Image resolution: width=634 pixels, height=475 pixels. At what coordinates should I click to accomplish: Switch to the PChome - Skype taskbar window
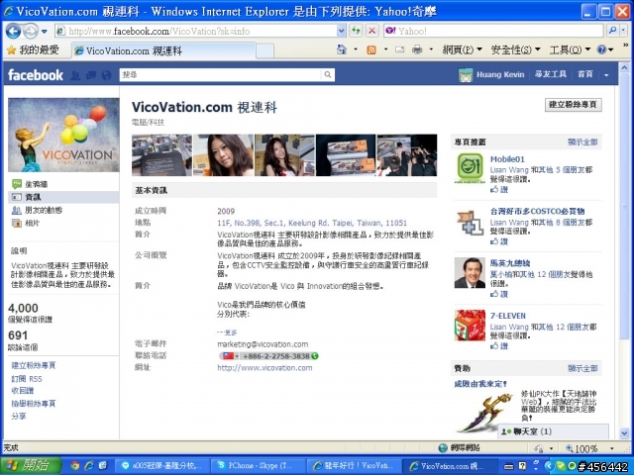[258, 466]
